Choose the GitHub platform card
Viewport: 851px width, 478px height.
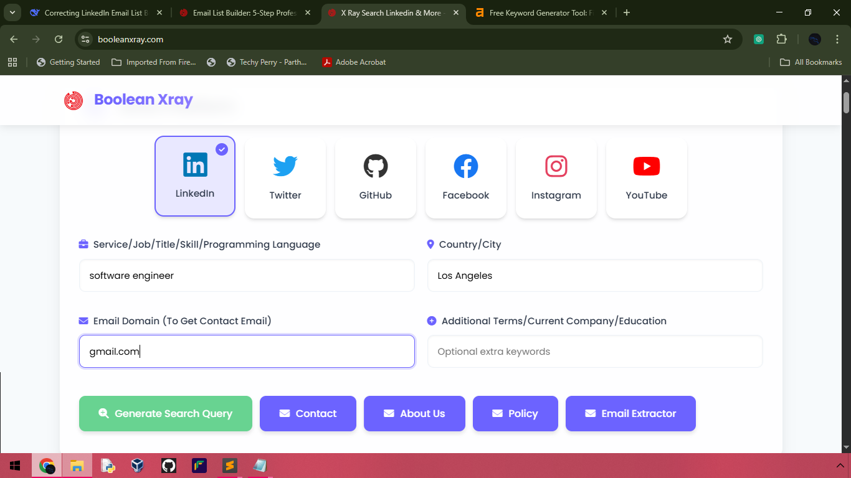pos(376,178)
